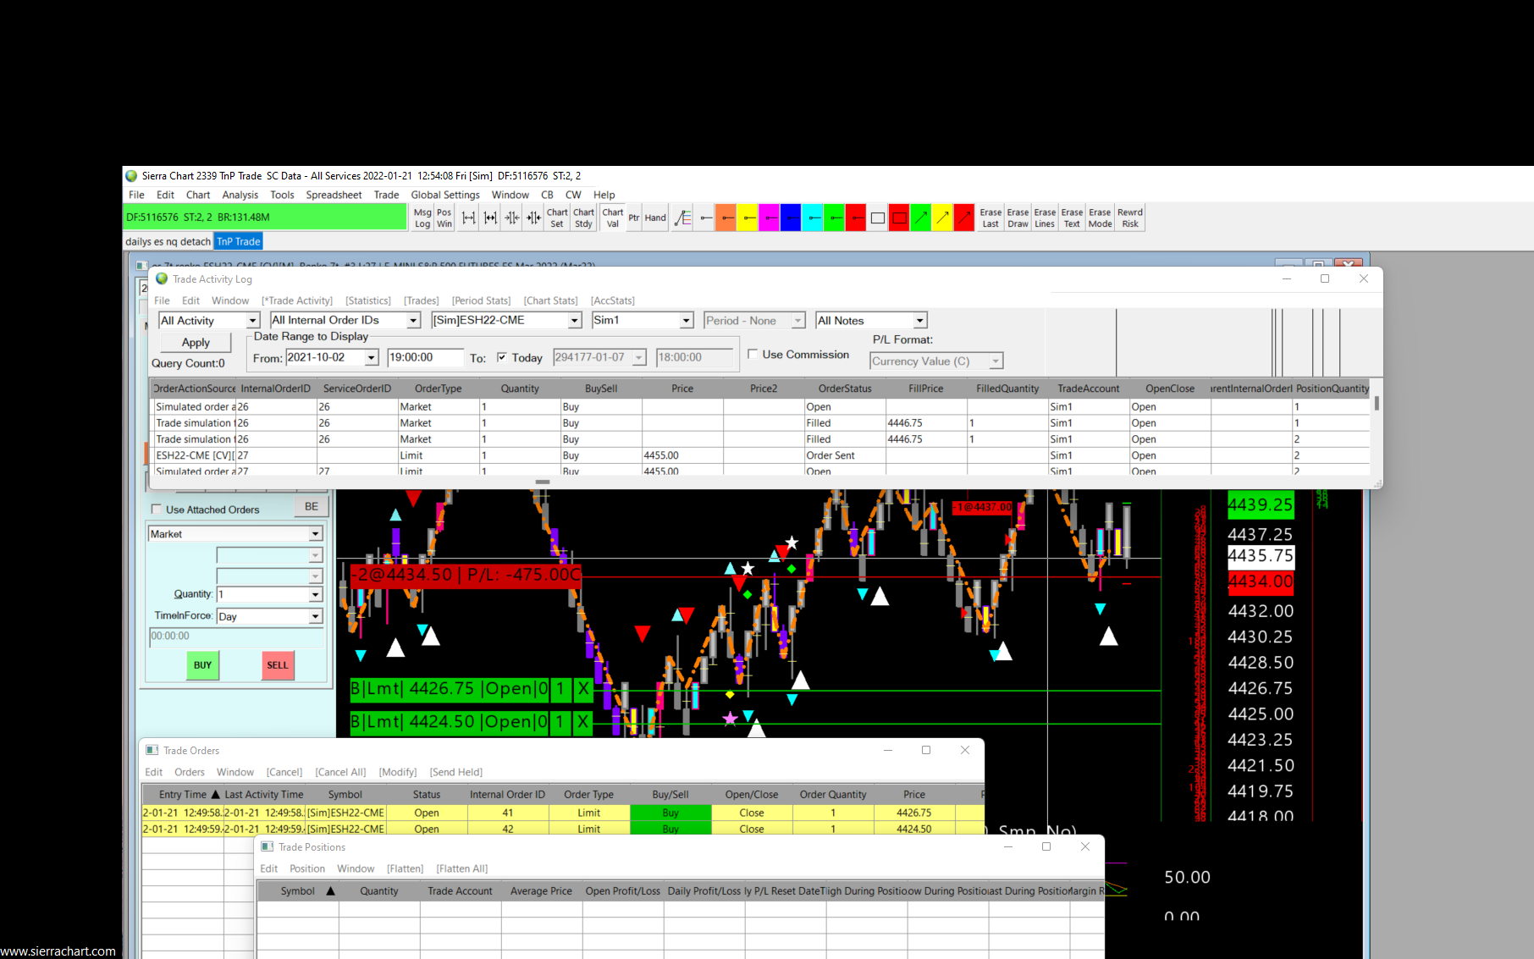Open the Spreadsheet menu
Image resolution: width=1534 pixels, height=959 pixels.
click(334, 195)
